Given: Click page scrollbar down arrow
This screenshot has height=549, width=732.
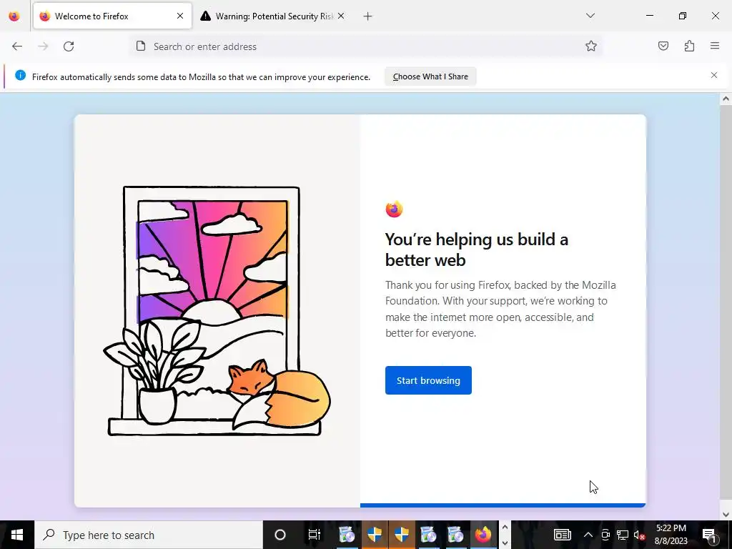Looking at the screenshot, I should click(x=726, y=515).
